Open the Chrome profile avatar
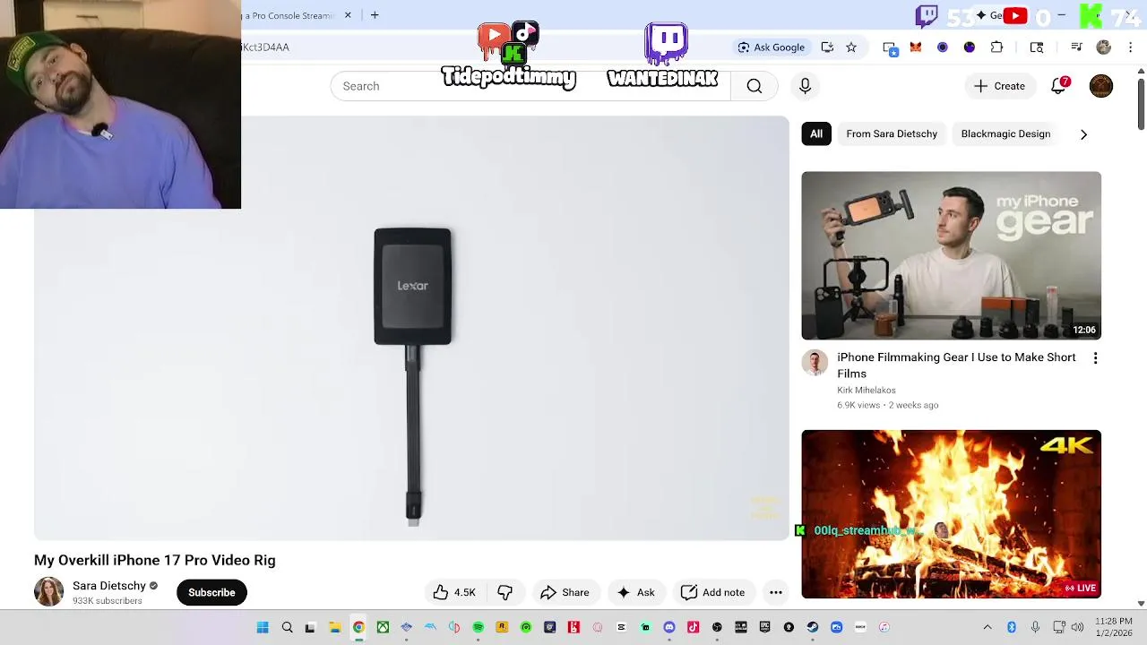The height and width of the screenshot is (645, 1147). tap(1104, 47)
